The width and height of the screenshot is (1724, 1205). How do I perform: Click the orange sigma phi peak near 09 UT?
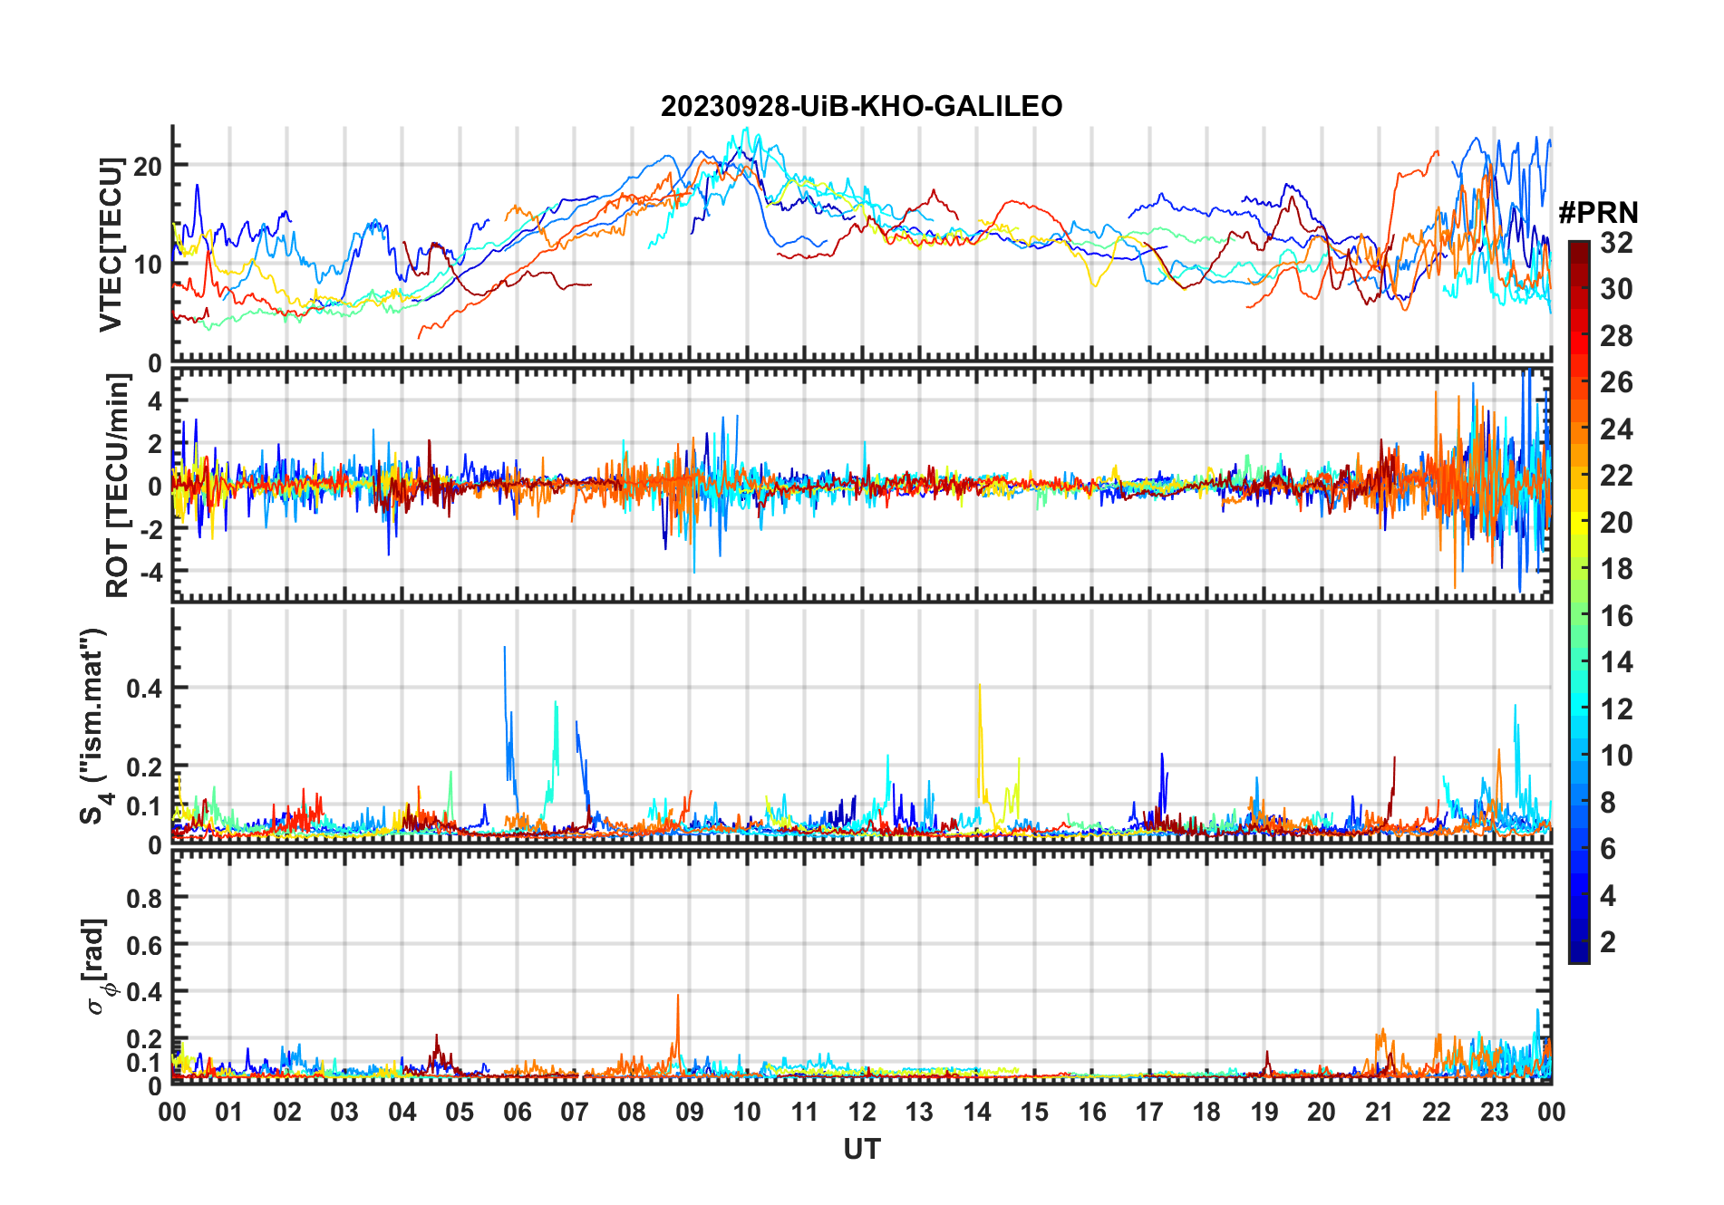[677, 1024]
